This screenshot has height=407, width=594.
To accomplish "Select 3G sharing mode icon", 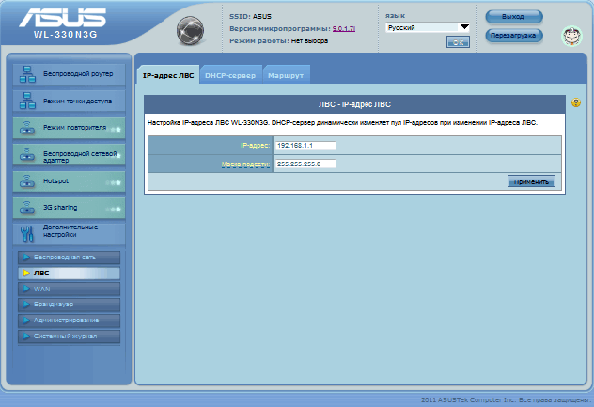I will coord(27,206).
